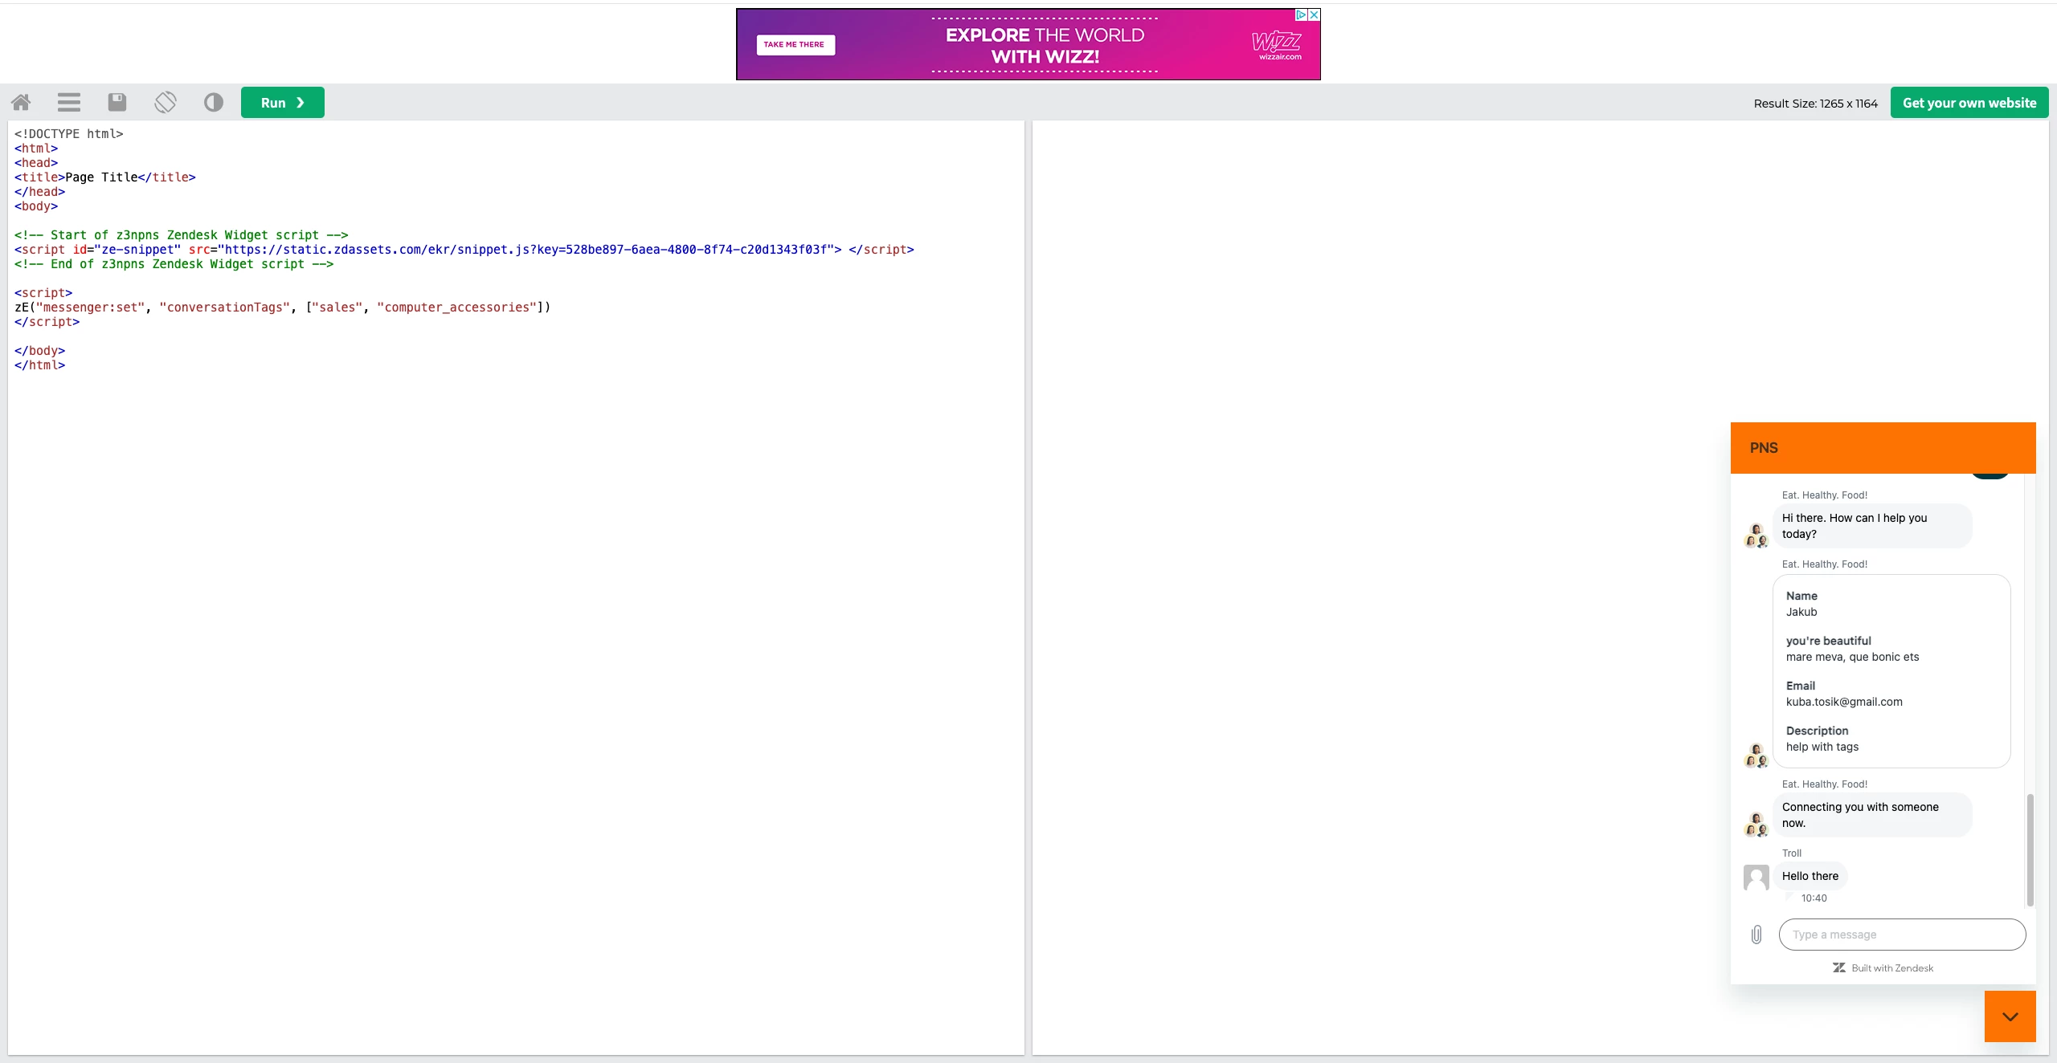2057x1063 pixels.
Task: Toggle dark mode contrast icon
Action: pyautogui.click(x=214, y=103)
